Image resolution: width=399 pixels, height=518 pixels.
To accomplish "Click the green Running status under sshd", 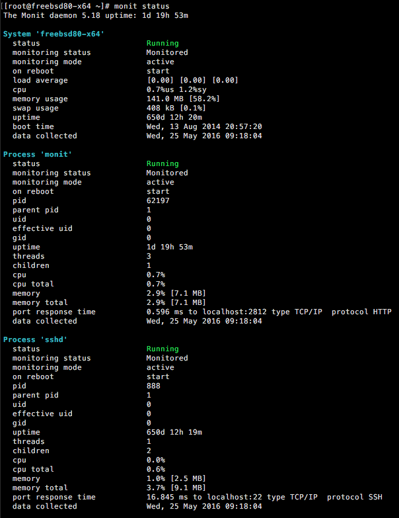I will point(163,349).
